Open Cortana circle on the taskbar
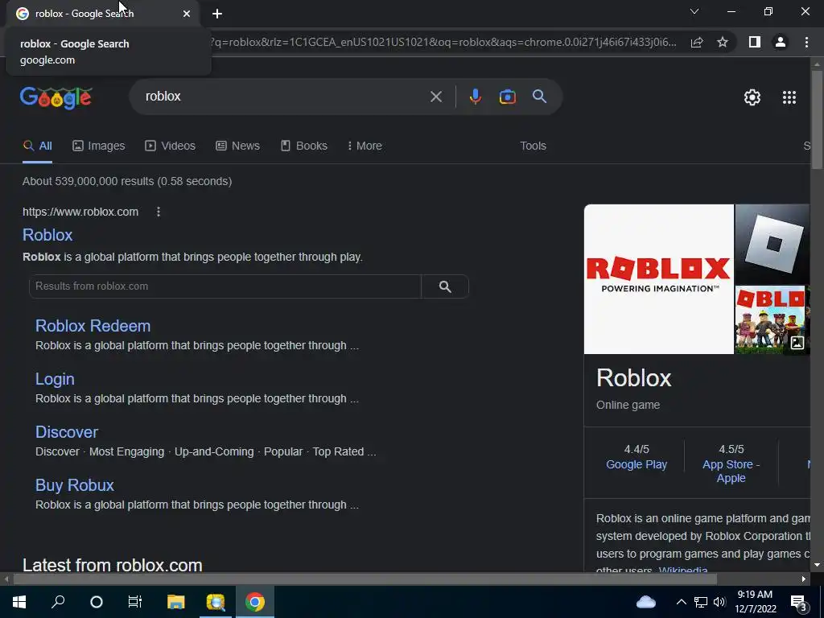 click(x=97, y=602)
